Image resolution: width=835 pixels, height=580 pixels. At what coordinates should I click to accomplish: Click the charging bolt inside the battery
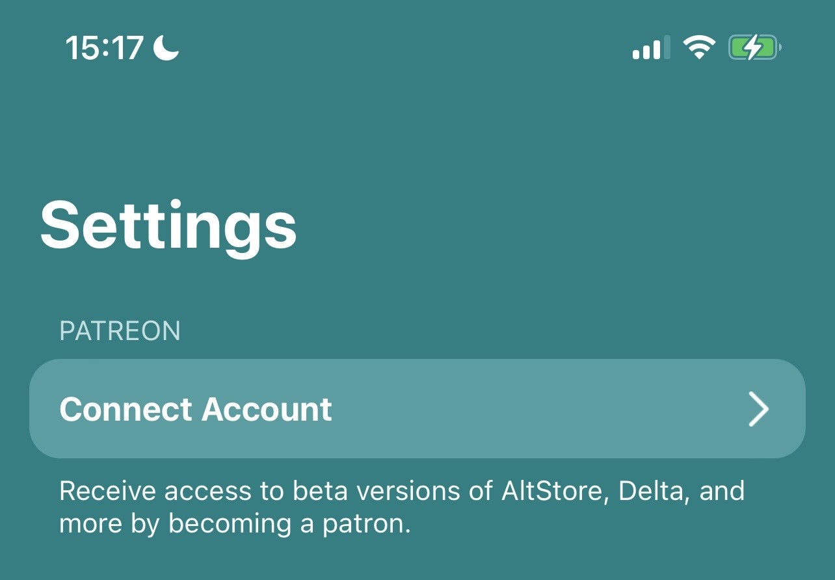(x=753, y=48)
